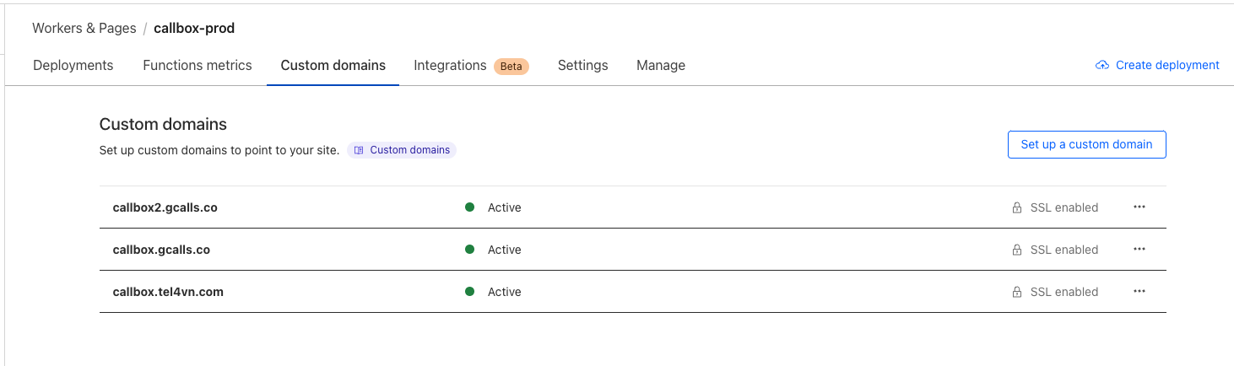Click the lock icon for callbox2.gcalls.co
This screenshot has height=366, width=1234.
coord(1017,207)
